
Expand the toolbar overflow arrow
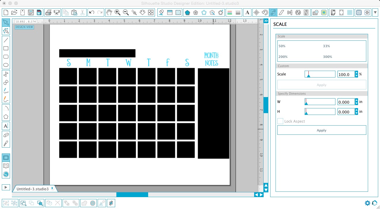click(x=376, y=12)
